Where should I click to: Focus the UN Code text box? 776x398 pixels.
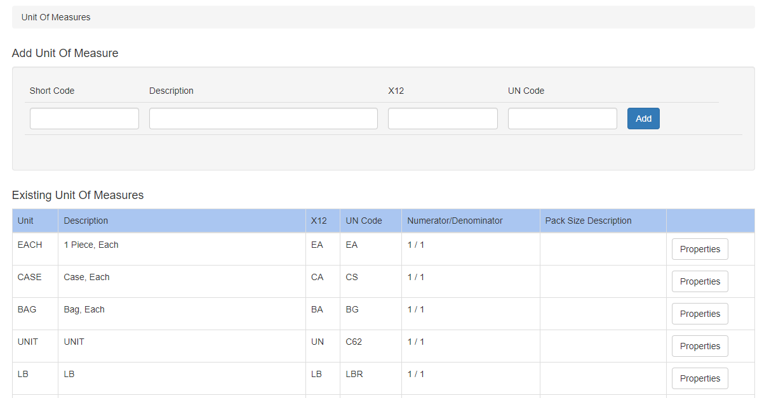point(563,119)
